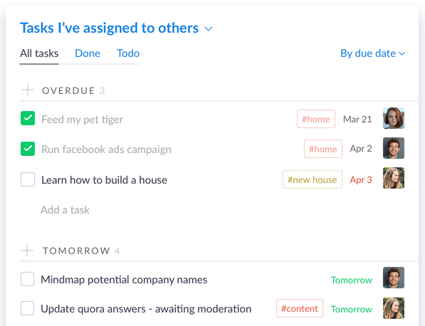Expand the Tasks I've assigned to others chevron
The image size is (425, 326).
pos(209,28)
